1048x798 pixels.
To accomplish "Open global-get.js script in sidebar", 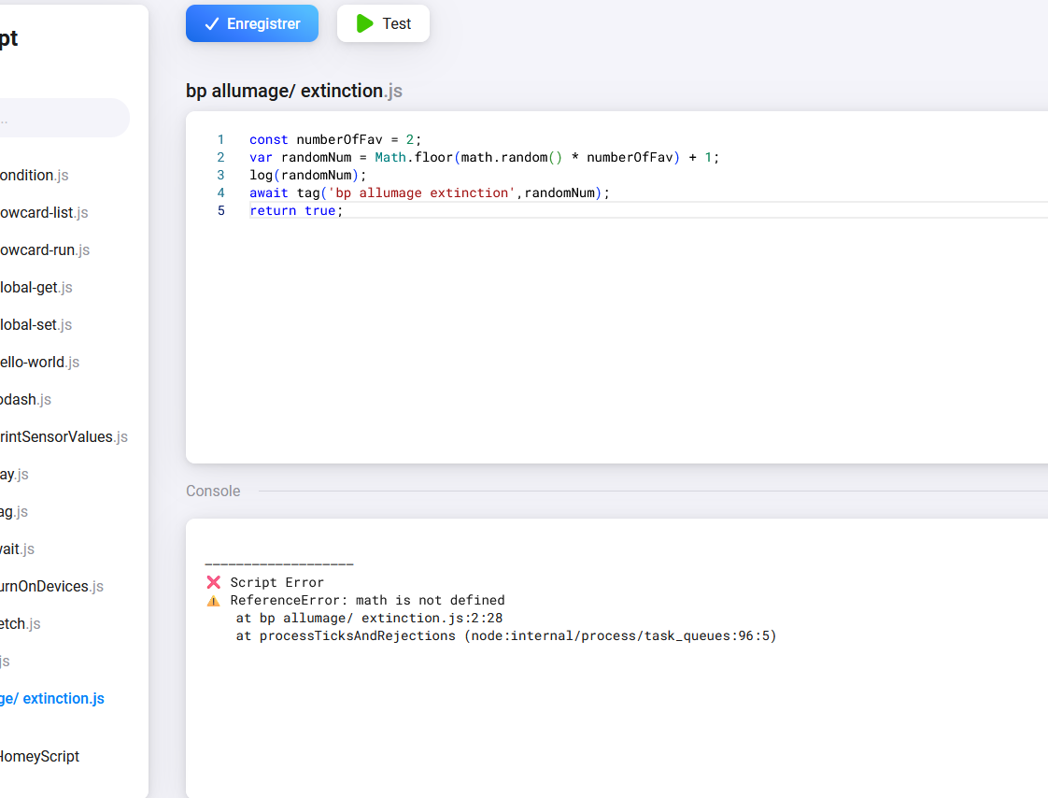I will [36, 288].
